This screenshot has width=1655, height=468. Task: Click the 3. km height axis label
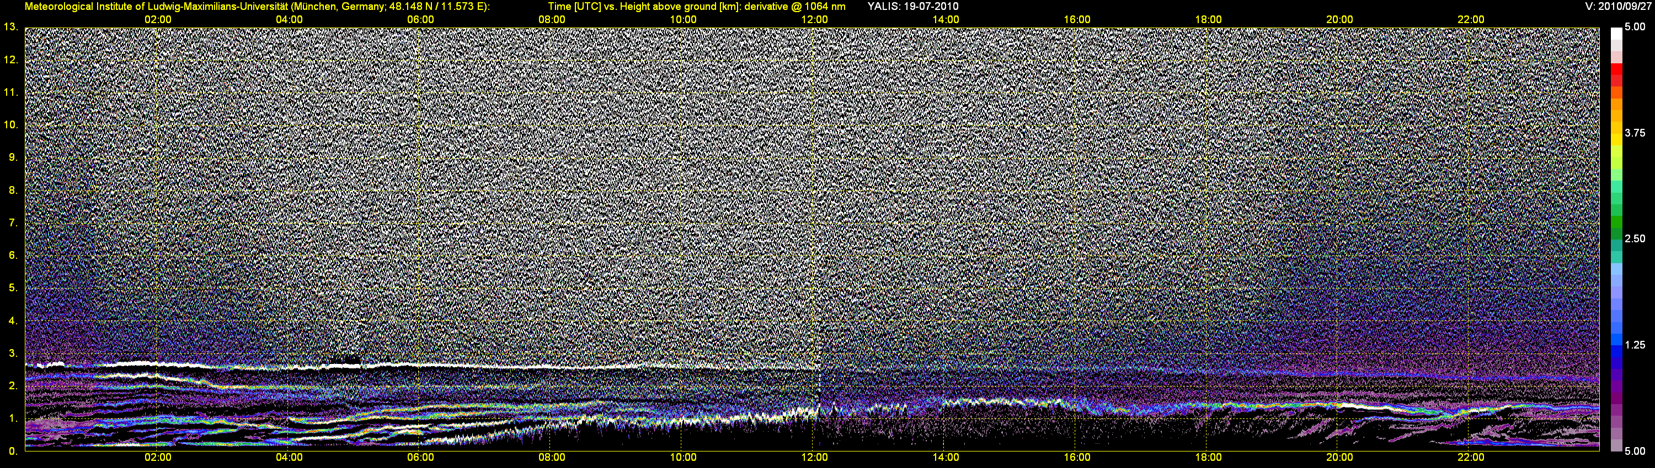click(x=13, y=353)
